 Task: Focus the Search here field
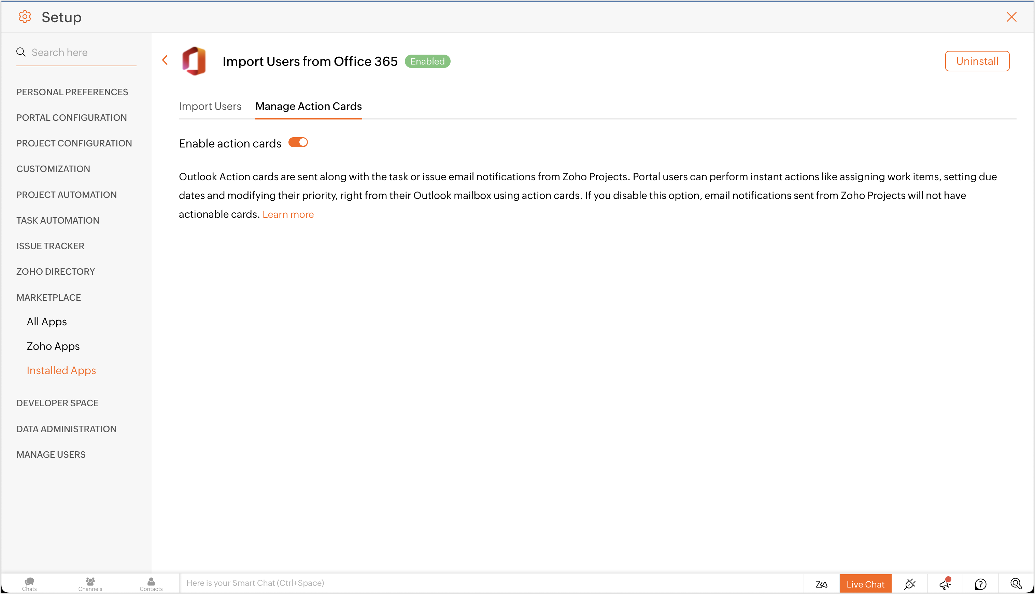pyautogui.click(x=82, y=52)
